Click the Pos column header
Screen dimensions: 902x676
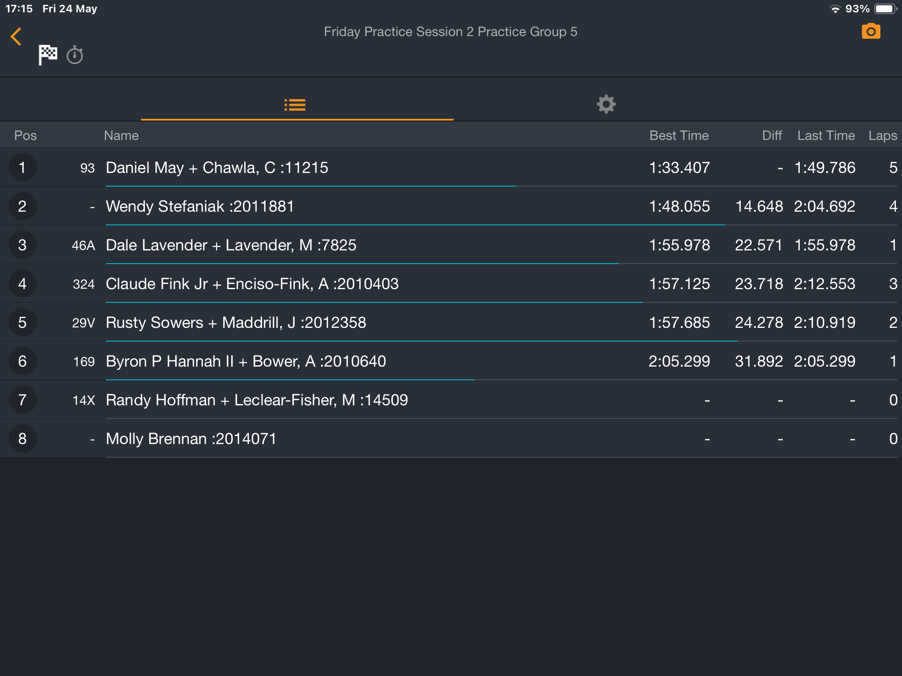[x=26, y=136]
